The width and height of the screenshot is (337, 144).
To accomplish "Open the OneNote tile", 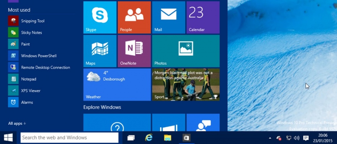I will tap(134, 51).
